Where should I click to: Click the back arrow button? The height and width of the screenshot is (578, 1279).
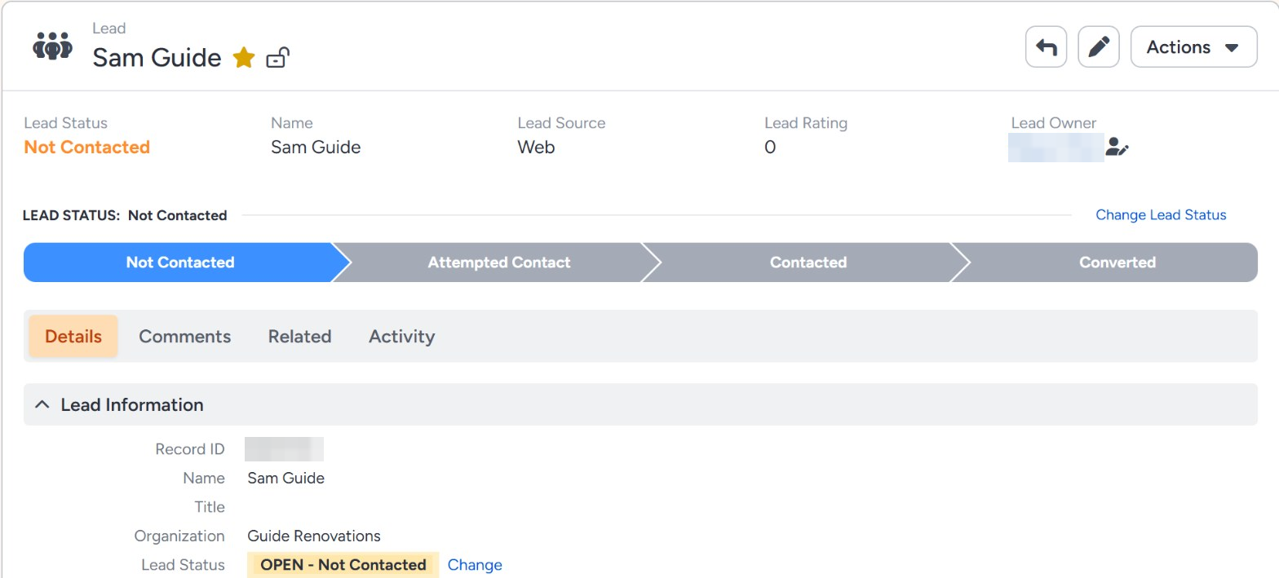point(1046,47)
